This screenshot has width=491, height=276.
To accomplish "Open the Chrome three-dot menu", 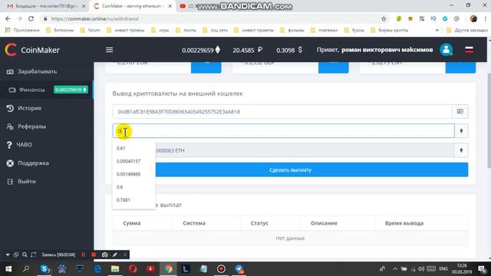I will tap(486, 18).
